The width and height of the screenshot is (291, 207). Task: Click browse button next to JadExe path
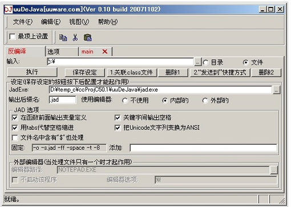(x=276, y=90)
